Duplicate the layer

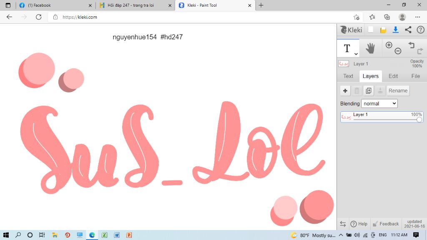tap(369, 90)
